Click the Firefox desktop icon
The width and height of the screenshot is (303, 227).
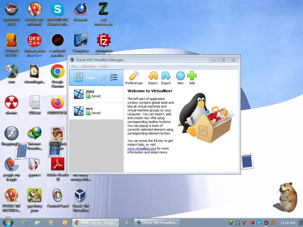(x=58, y=105)
